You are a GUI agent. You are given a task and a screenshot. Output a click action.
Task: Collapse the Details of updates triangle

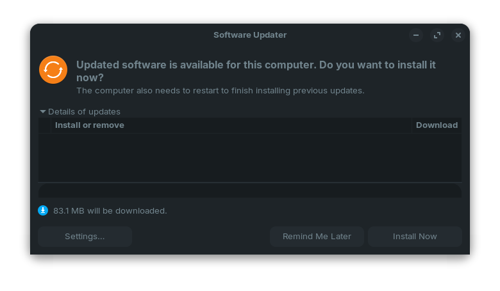[43, 111]
